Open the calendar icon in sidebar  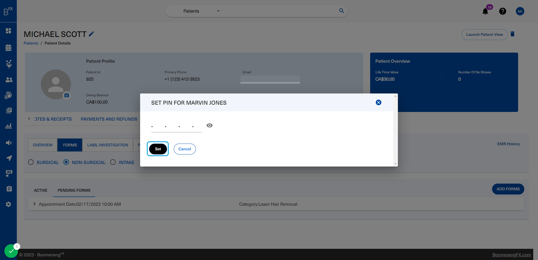pyautogui.click(x=8, y=48)
